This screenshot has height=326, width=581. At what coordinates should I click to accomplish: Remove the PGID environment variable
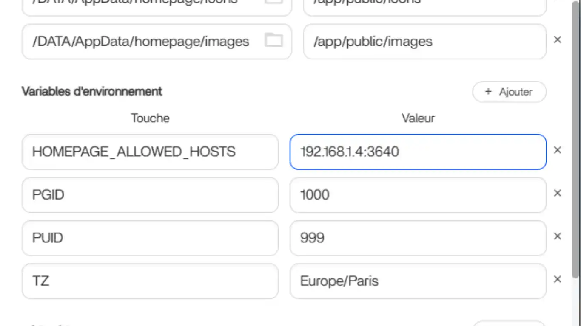557,193
